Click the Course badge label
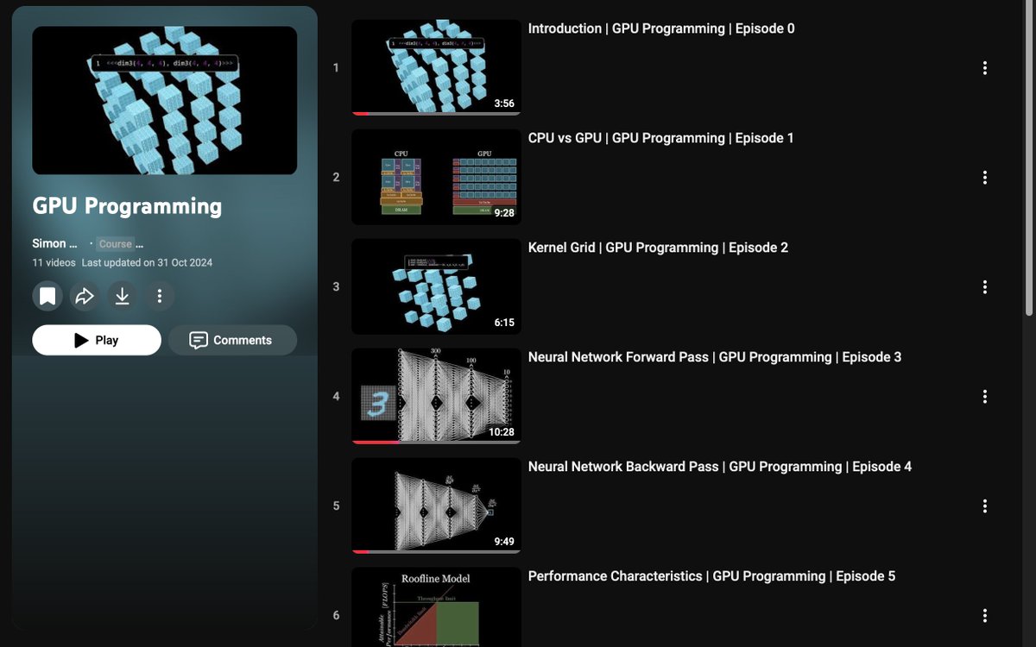1036x647 pixels. click(116, 244)
